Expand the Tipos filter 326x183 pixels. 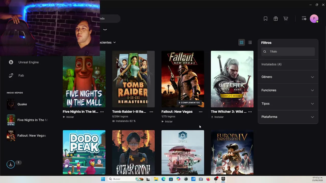click(x=288, y=103)
